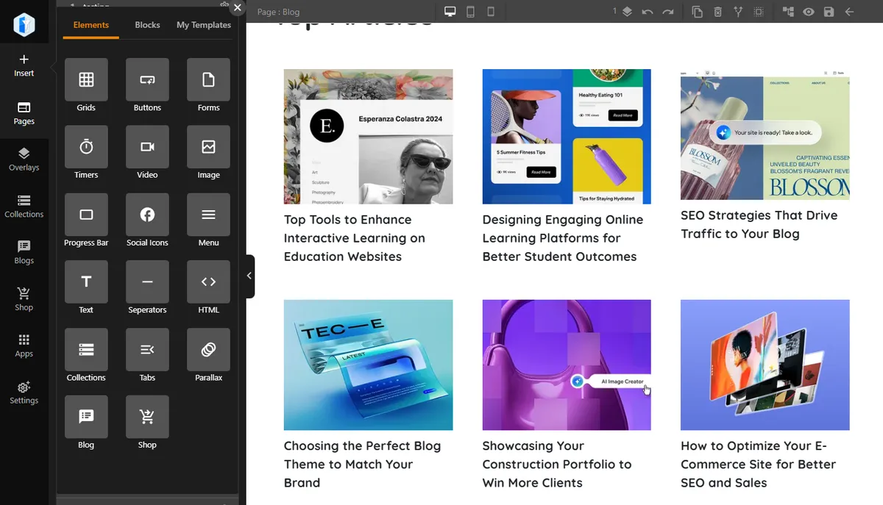Screen dimensions: 883x505
Task: Select the Video element
Action: (x=147, y=147)
